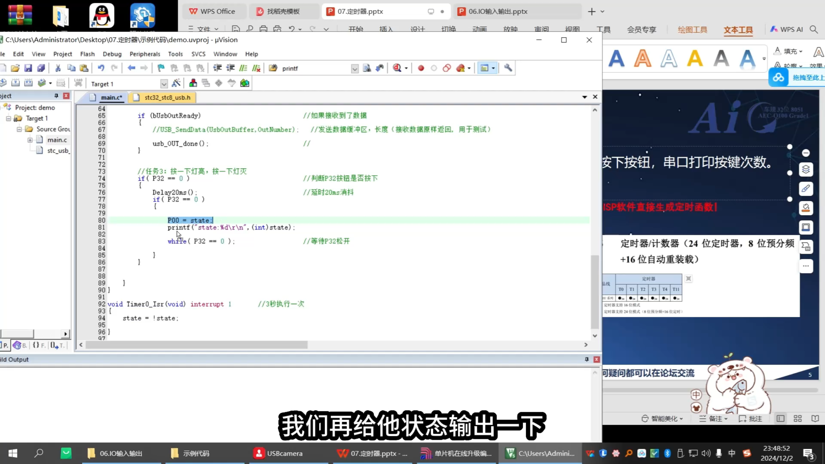
Task: Toggle a bookmark with the flag icon
Action: tap(161, 68)
